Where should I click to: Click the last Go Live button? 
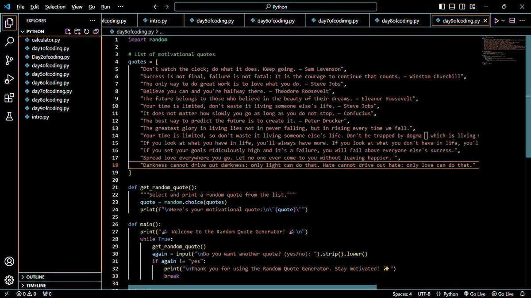(504, 294)
